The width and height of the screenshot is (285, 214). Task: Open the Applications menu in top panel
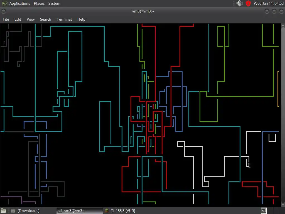[20, 3]
